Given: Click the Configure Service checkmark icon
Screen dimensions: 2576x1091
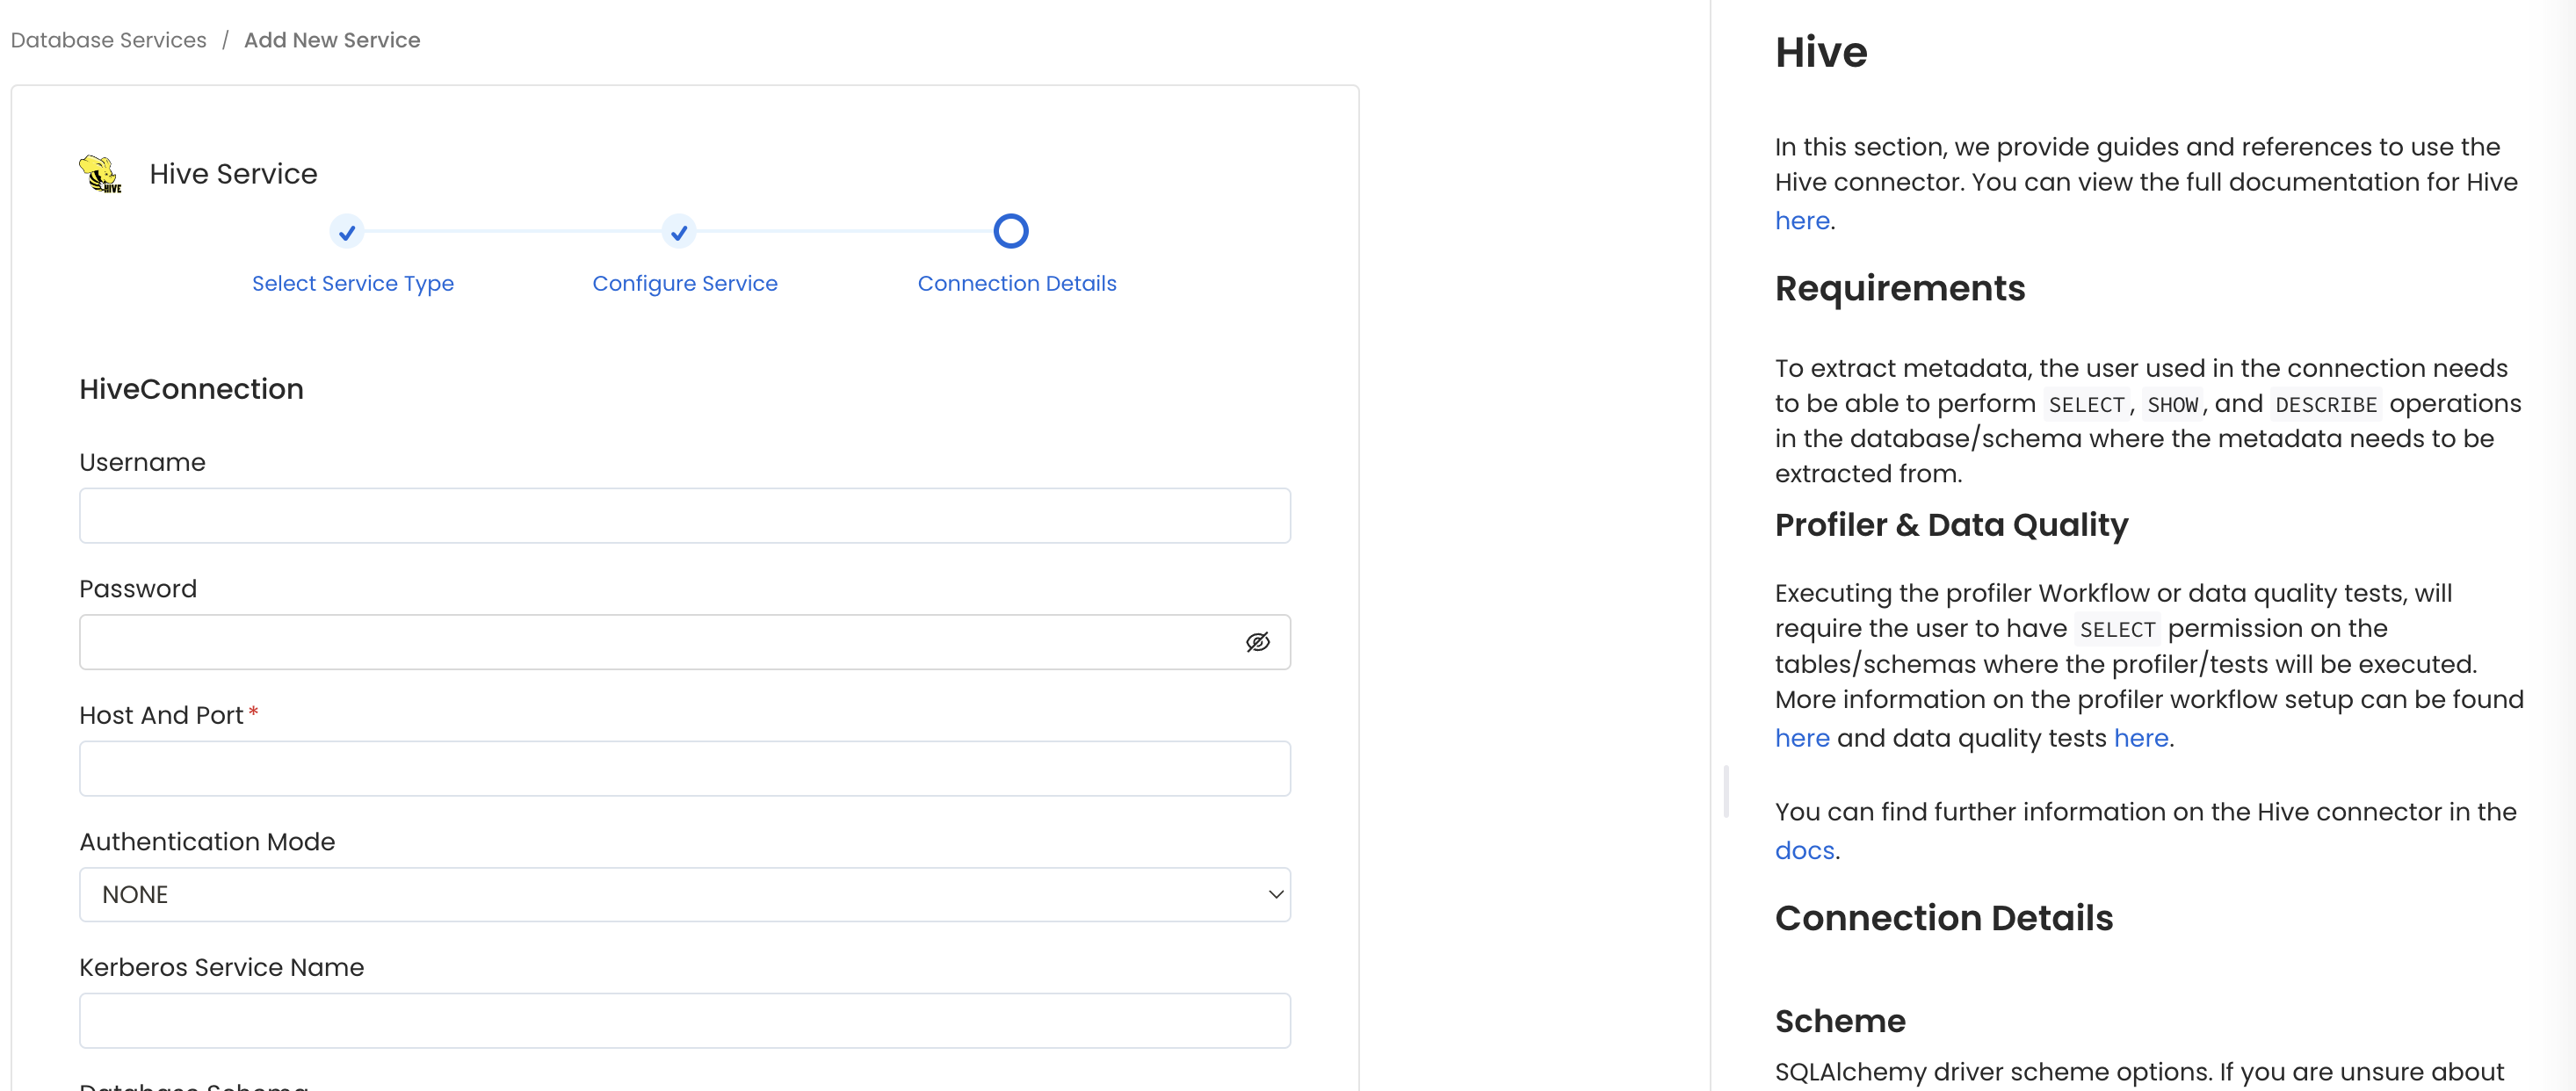Looking at the screenshot, I should pos(679,231).
